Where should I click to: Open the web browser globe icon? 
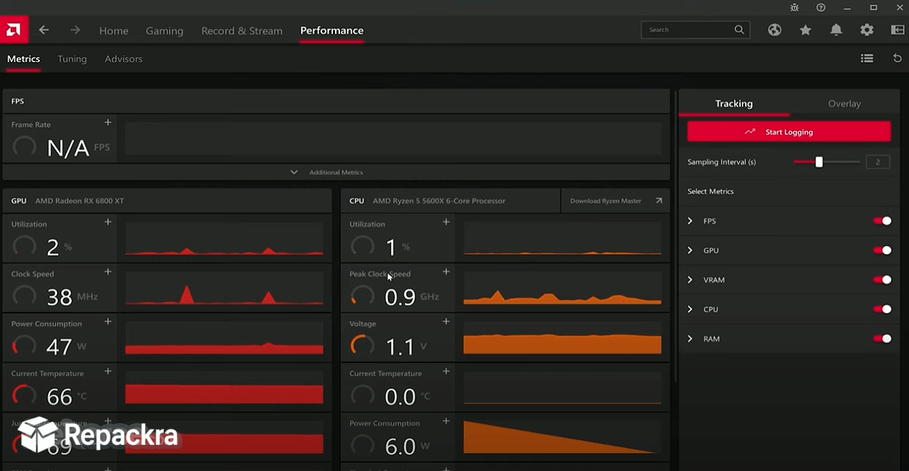775,30
